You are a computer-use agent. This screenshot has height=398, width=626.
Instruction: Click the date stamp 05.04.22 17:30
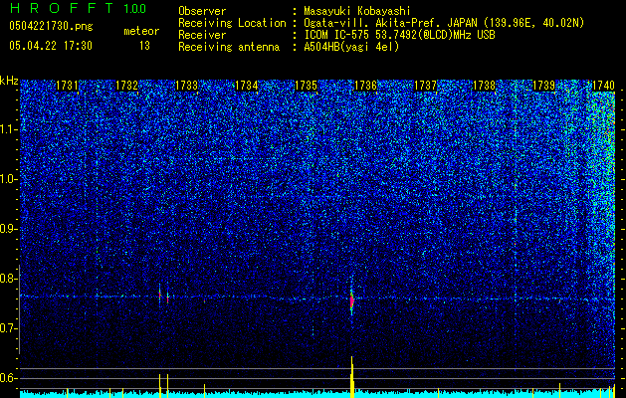[x=51, y=46]
